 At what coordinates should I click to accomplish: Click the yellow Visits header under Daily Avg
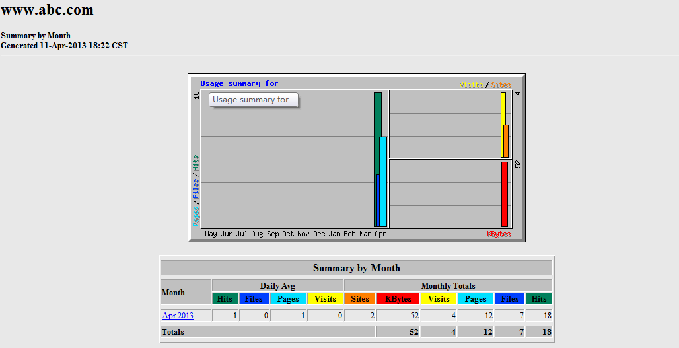point(325,298)
